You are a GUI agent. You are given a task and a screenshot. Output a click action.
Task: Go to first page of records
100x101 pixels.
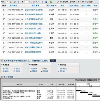click(x=15, y=2)
